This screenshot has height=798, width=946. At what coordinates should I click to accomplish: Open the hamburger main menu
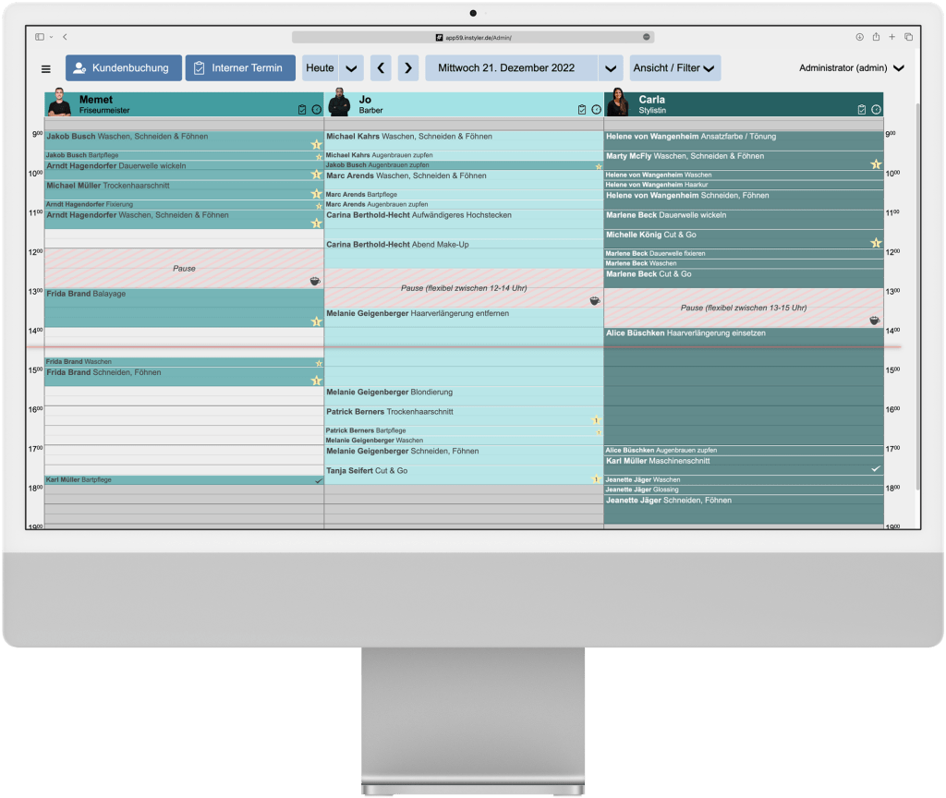point(46,68)
